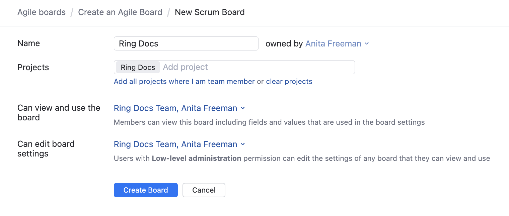Click the New Scrum Board breadcrumb title
The image size is (509, 216).
tap(210, 12)
